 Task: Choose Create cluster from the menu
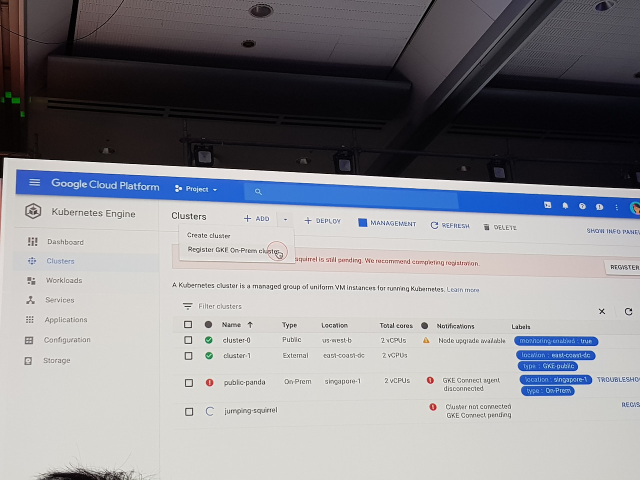(x=208, y=235)
